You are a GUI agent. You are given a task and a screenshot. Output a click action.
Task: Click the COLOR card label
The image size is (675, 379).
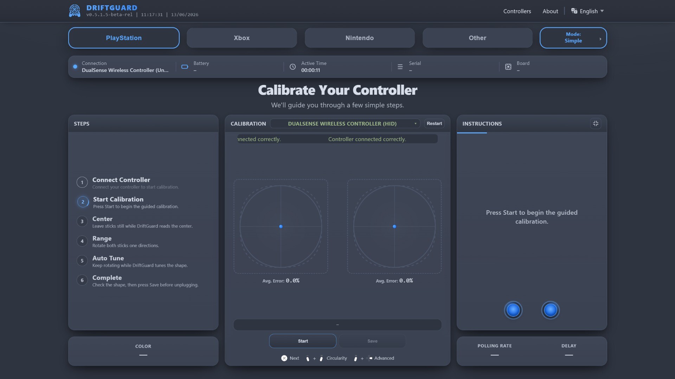pyautogui.click(x=143, y=346)
